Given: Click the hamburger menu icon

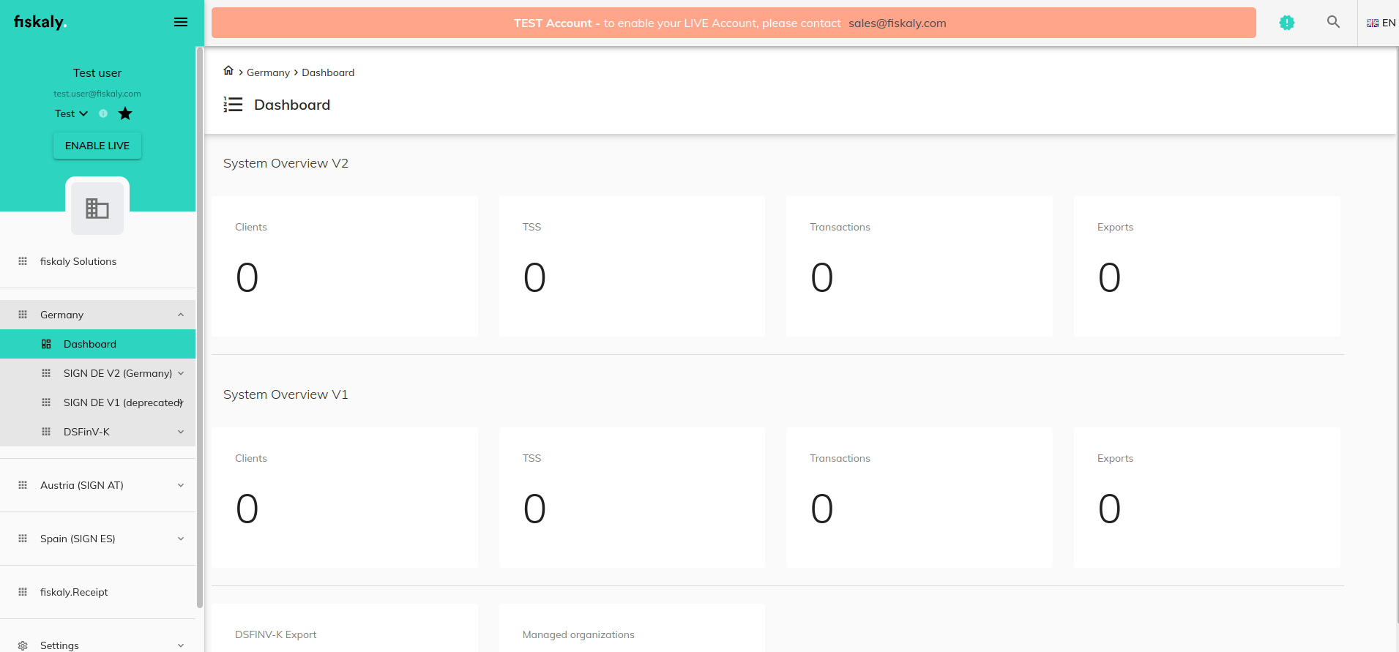Looking at the screenshot, I should point(181,23).
